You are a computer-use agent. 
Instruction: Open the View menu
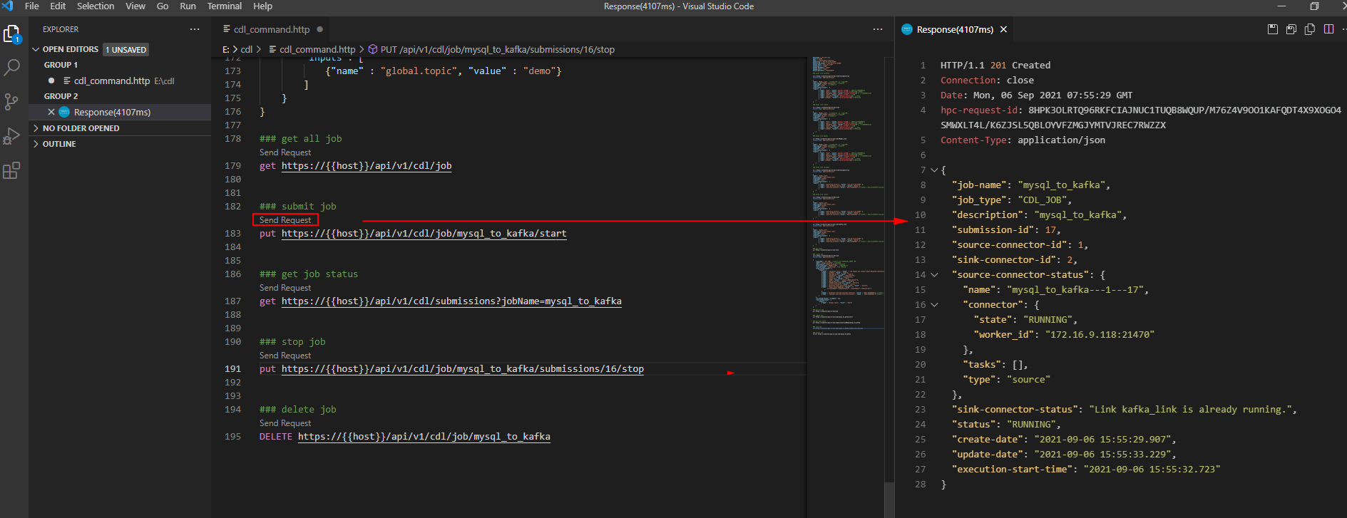pyautogui.click(x=135, y=6)
